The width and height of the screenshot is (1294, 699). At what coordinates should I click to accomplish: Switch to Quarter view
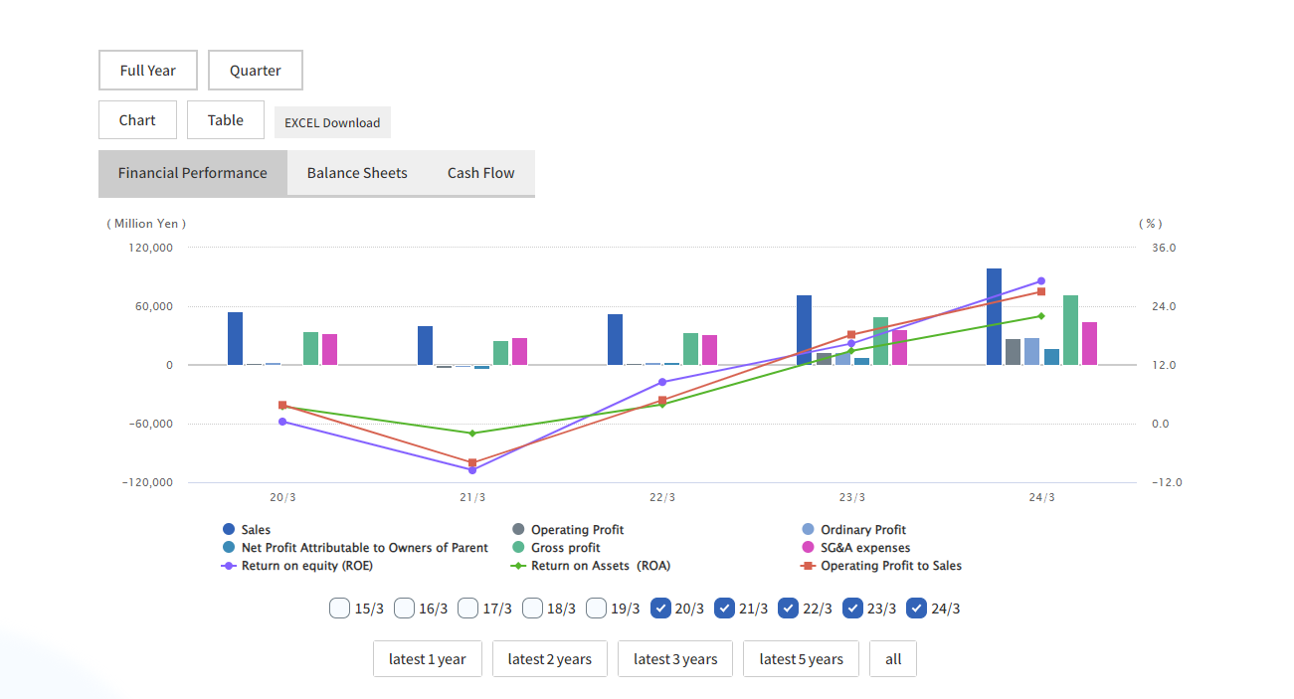click(256, 71)
